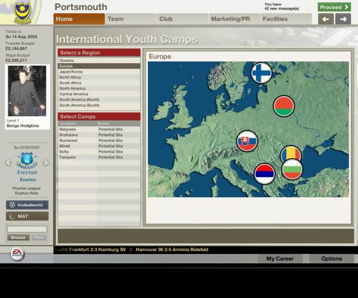The image size is (358, 298).
Task: Open the MAT button
Action: coord(27,216)
